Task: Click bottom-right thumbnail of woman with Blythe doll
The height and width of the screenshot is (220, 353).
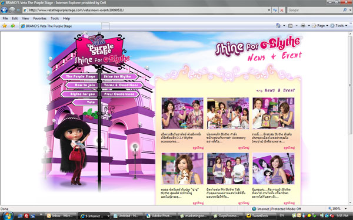Action: point(274,168)
